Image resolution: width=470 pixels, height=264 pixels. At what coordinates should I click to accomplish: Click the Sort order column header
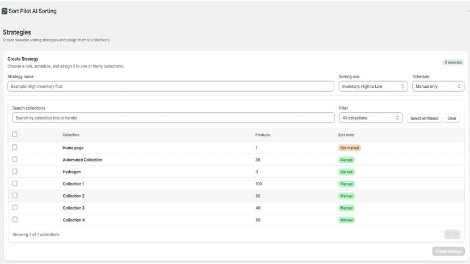tap(346, 135)
